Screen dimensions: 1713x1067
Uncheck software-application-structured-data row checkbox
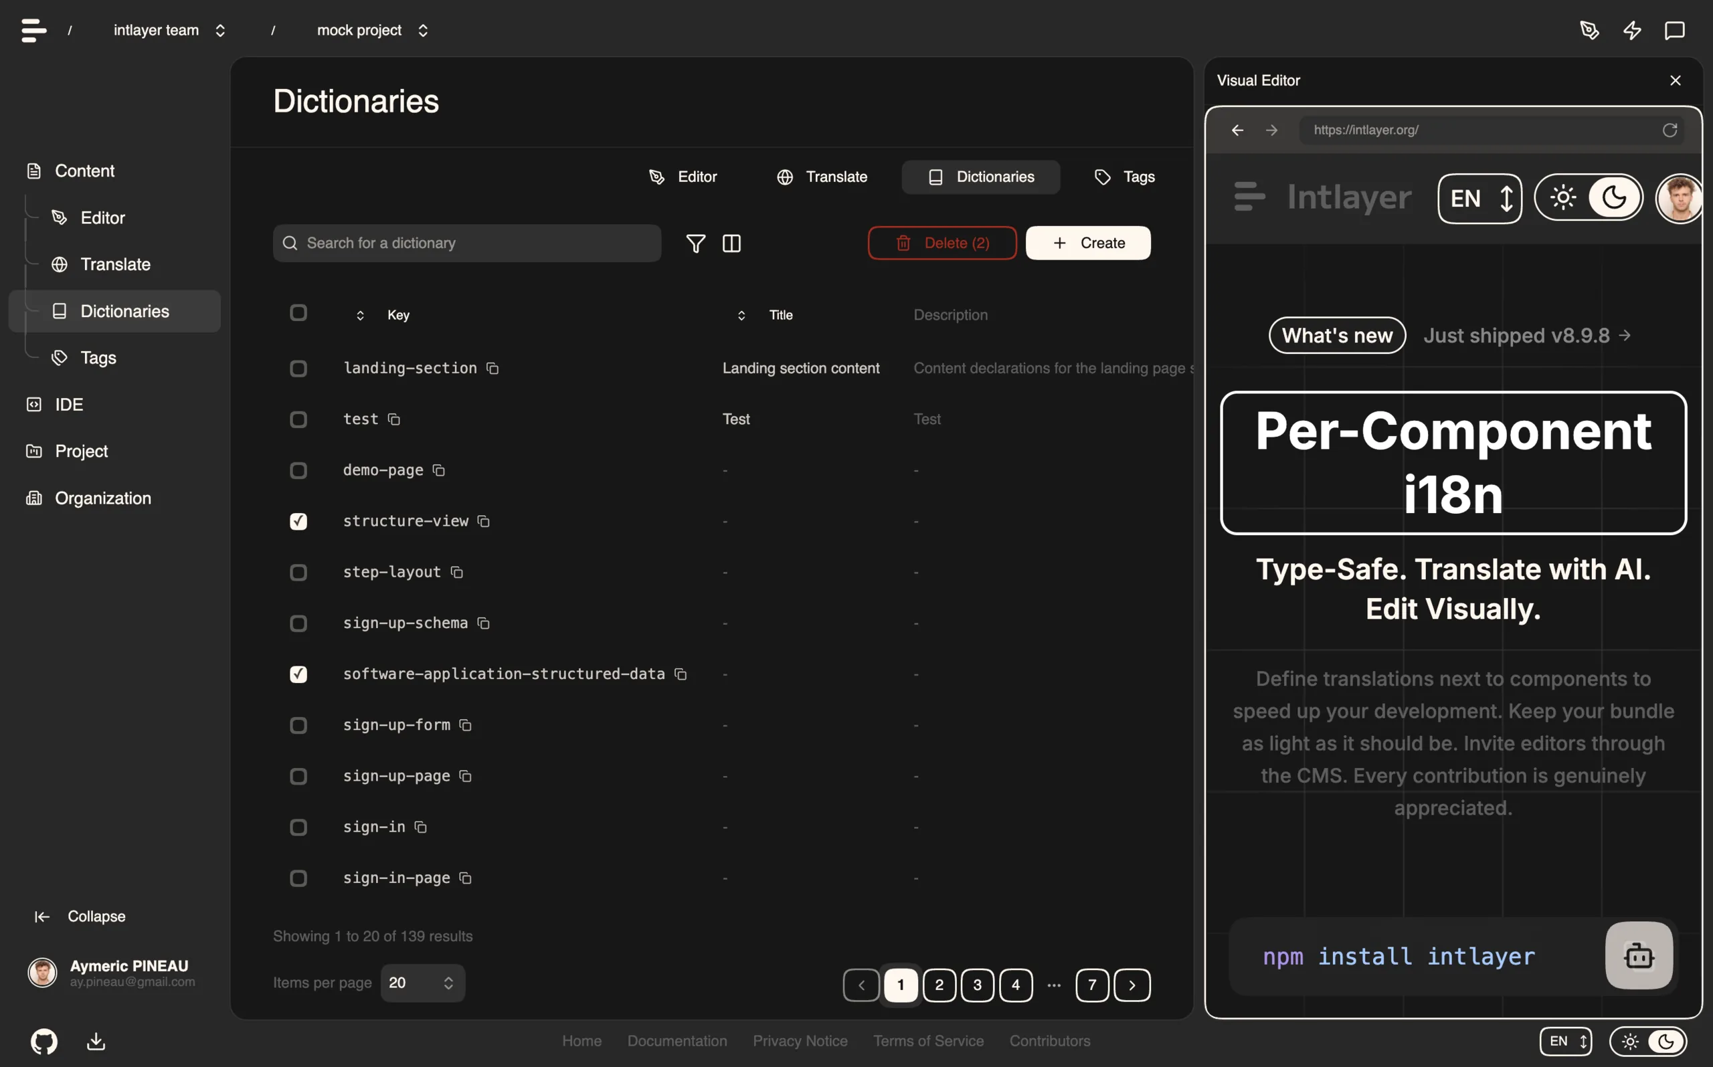pyautogui.click(x=298, y=674)
